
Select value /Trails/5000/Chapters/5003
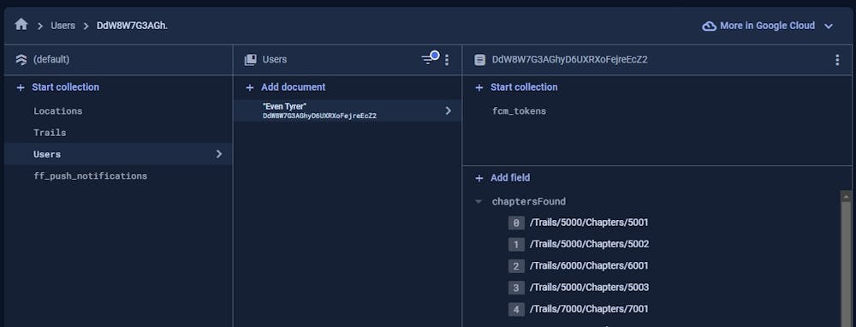point(589,287)
